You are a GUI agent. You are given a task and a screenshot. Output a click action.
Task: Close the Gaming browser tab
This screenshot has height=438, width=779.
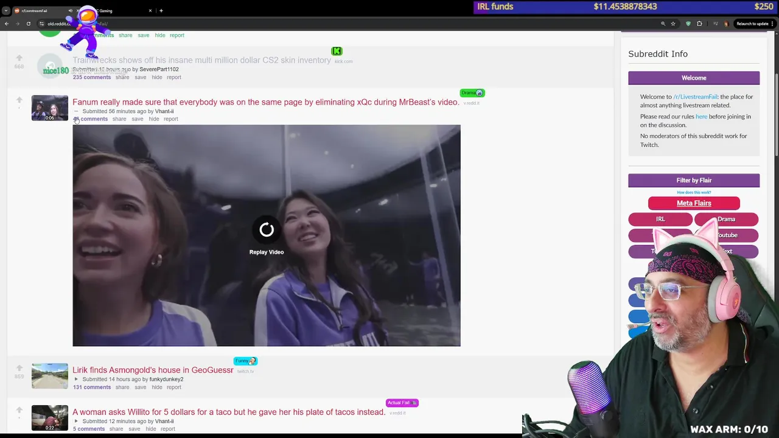150,10
